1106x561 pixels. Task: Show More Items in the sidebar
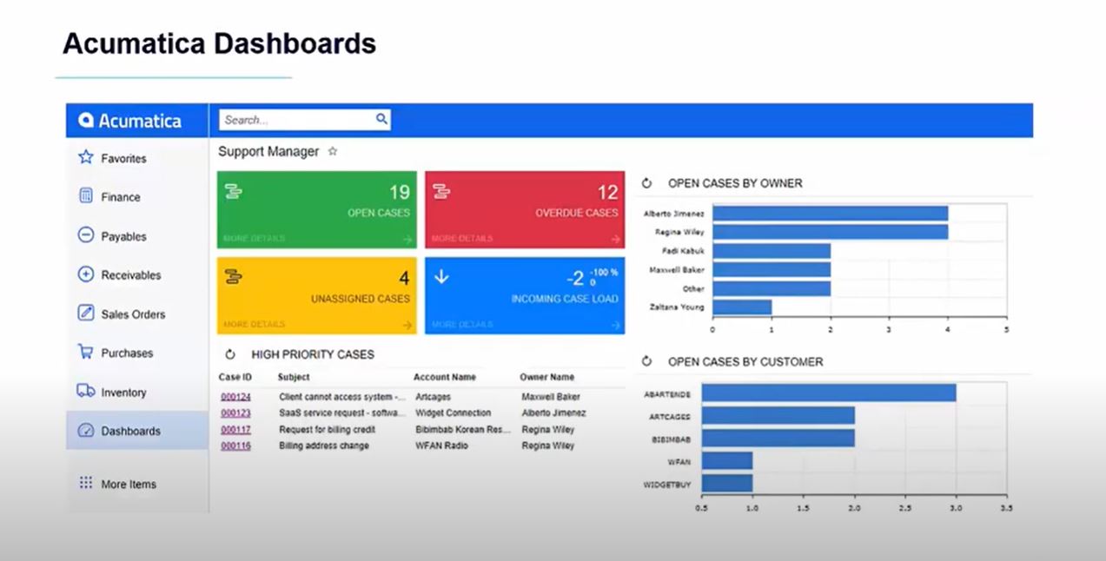[x=137, y=485]
